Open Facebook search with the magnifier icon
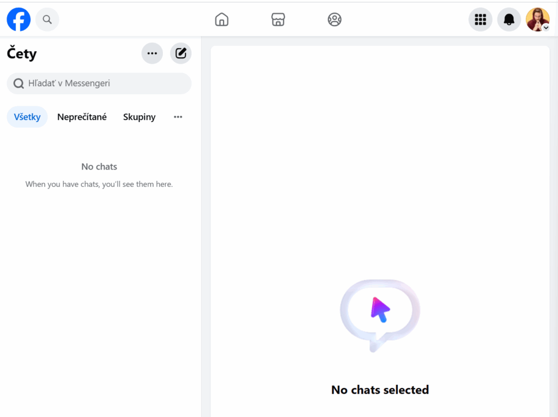558x417 pixels. pos(47,19)
